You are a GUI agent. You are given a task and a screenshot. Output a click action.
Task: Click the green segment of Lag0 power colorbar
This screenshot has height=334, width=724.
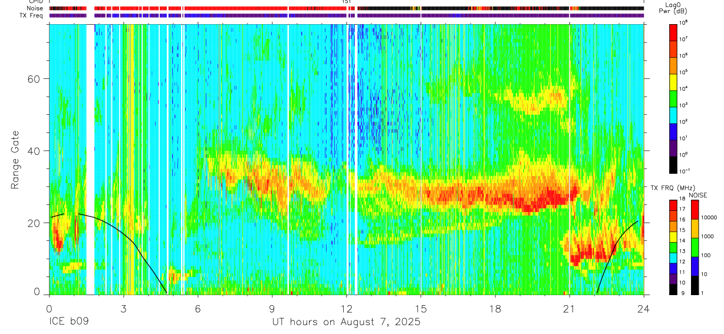tap(673, 98)
